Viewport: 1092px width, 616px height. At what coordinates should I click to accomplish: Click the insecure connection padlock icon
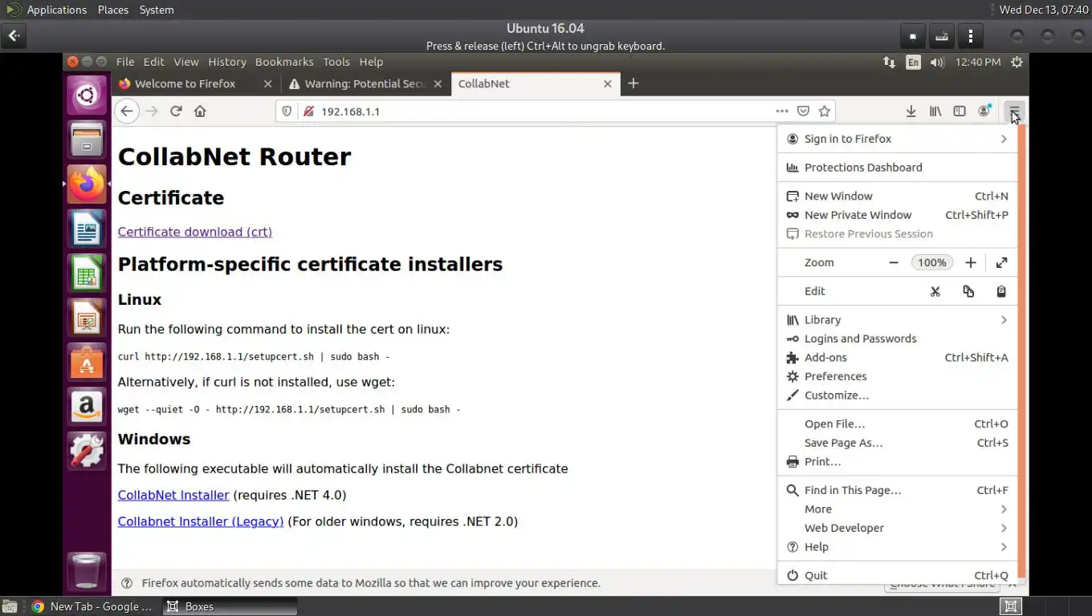[x=308, y=111]
